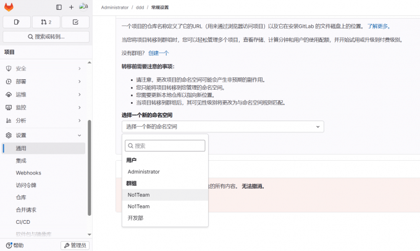Expand the 监控 section chevron
Image resolution: width=420 pixels, height=251 pixels.
[x=80, y=108]
